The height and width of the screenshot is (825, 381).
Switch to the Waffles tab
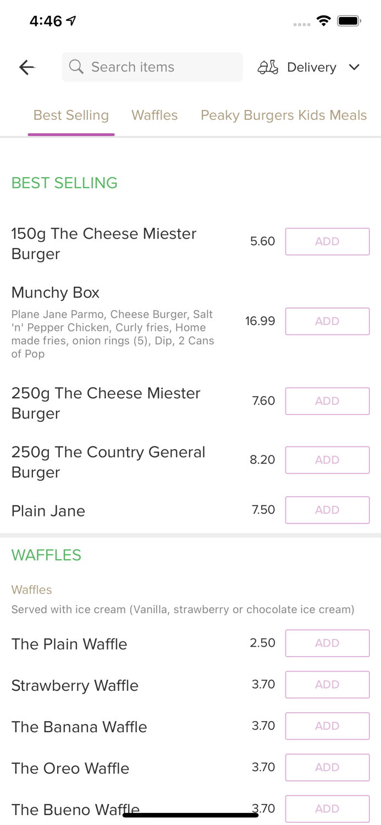(x=154, y=115)
